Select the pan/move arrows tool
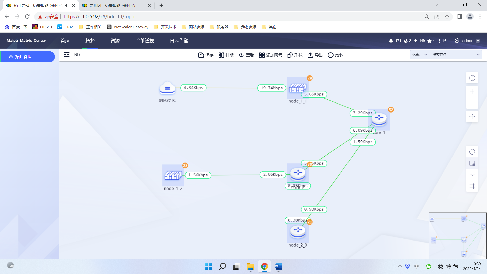 point(472,117)
